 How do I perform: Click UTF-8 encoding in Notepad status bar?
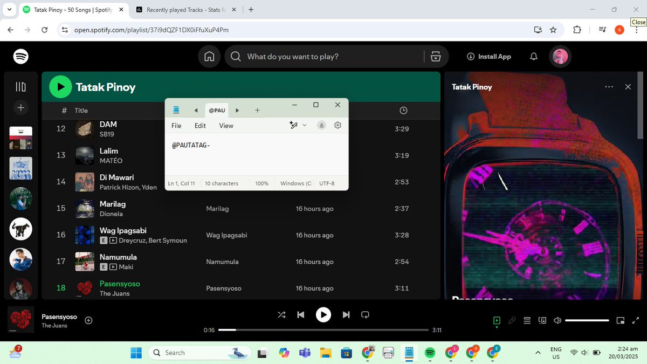[327, 183]
